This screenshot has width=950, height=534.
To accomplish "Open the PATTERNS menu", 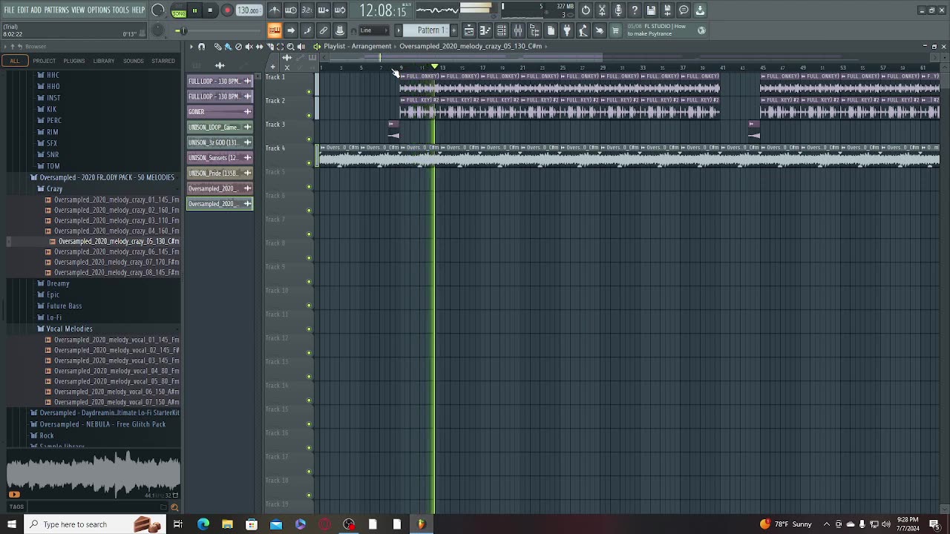I will (x=56, y=10).
